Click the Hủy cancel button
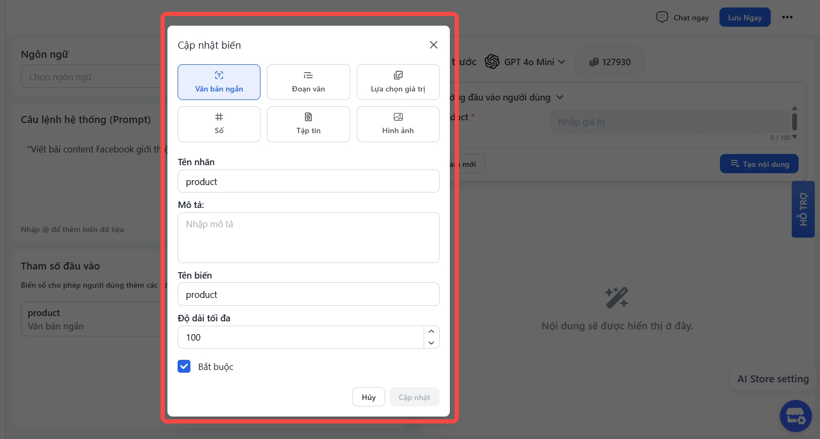820x439 pixels. tap(369, 397)
